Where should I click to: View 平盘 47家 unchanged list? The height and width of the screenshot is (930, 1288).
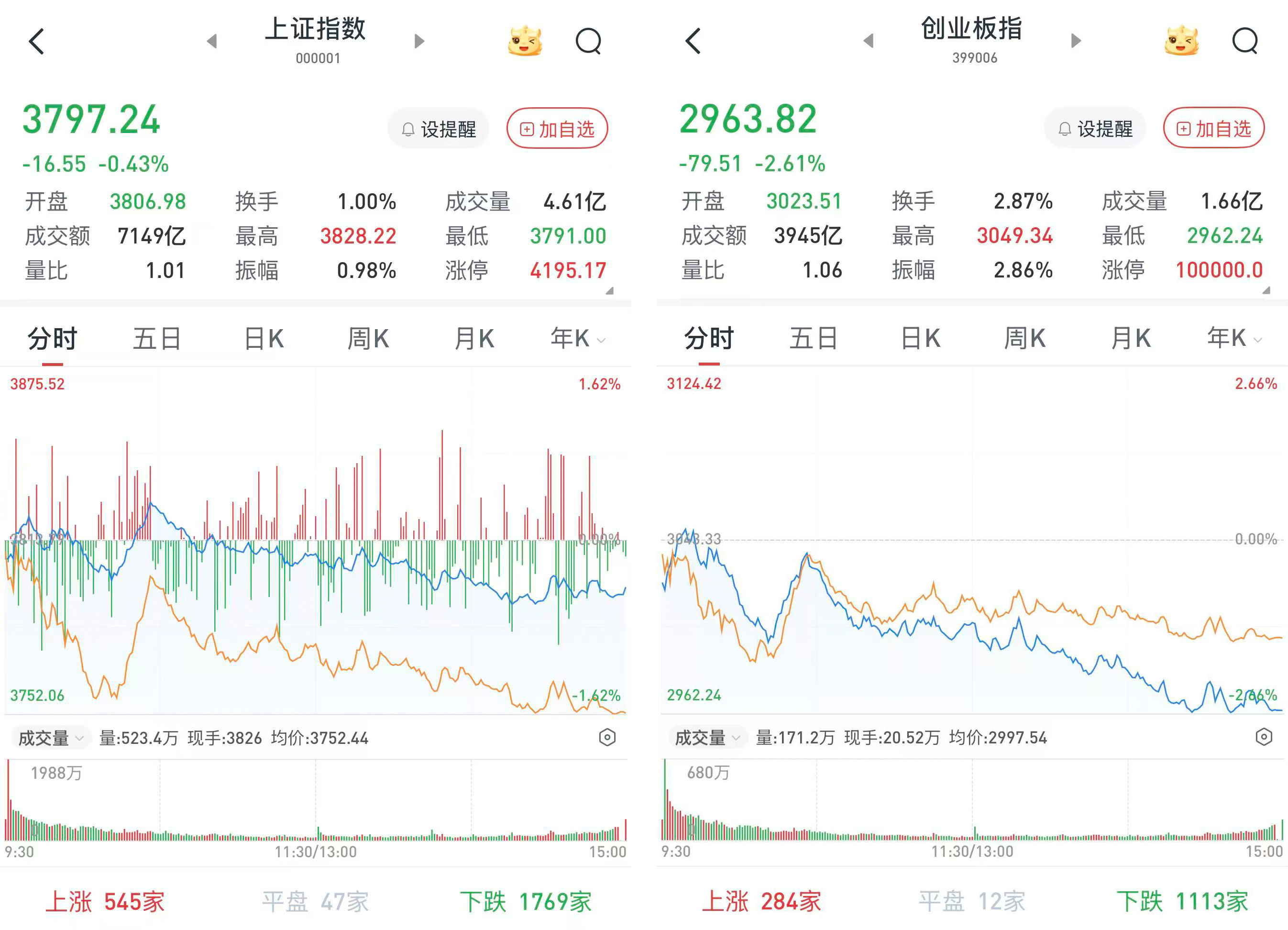tap(315, 902)
